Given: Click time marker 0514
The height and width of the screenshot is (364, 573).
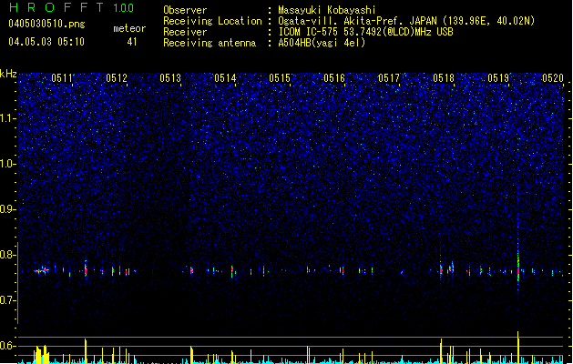Looking at the screenshot, I should 226,78.
